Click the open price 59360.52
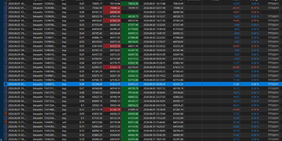The image size is (282, 141). [x=97, y=93]
